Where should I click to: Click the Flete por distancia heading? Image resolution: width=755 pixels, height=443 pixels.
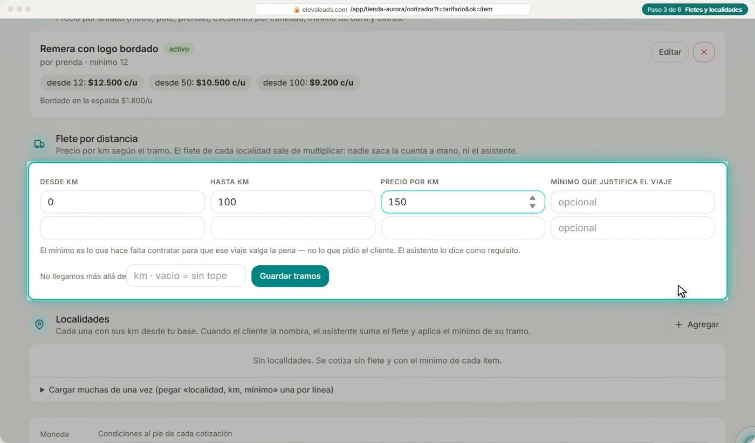[97, 139]
